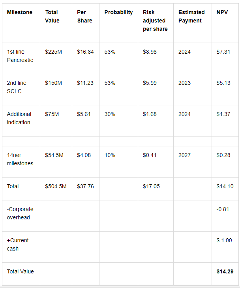Select the 30% probability cell

click(110, 114)
